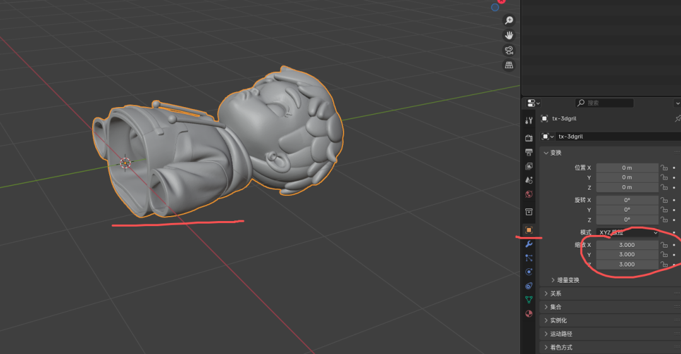
Task: Open the options dropdown right of search
Action: tap(677, 103)
